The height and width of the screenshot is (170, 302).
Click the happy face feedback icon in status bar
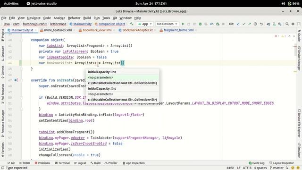(293, 168)
